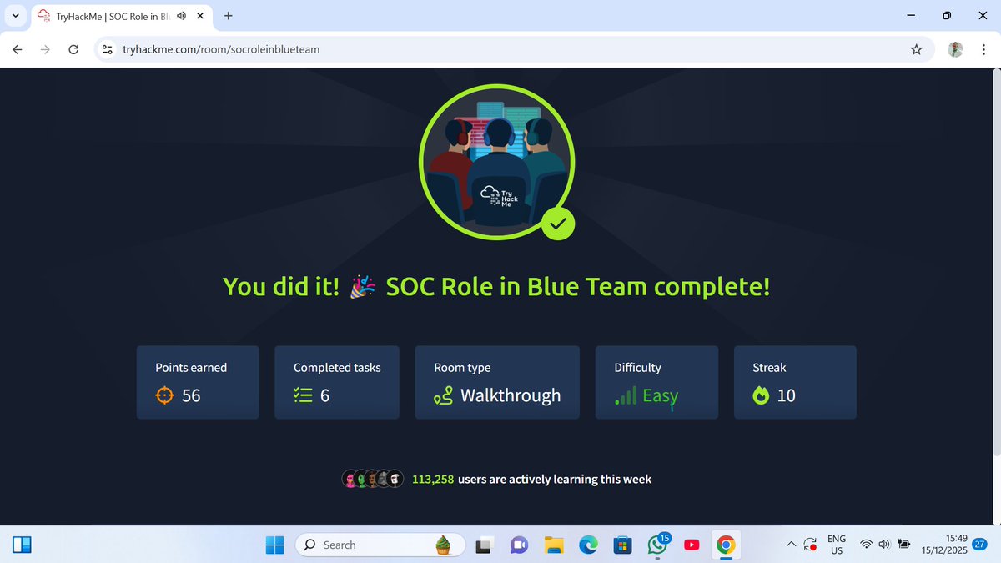
Task: Open volume control in system tray
Action: tap(884, 545)
